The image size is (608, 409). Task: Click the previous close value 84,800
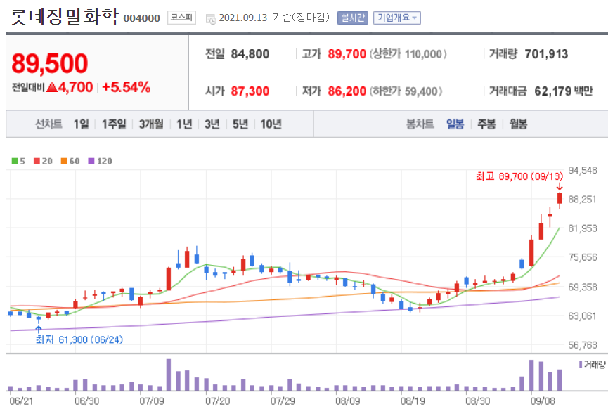250,54
